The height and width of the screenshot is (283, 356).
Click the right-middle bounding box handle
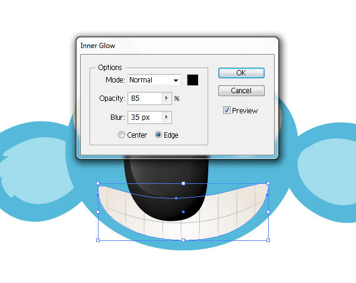click(268, 212)
